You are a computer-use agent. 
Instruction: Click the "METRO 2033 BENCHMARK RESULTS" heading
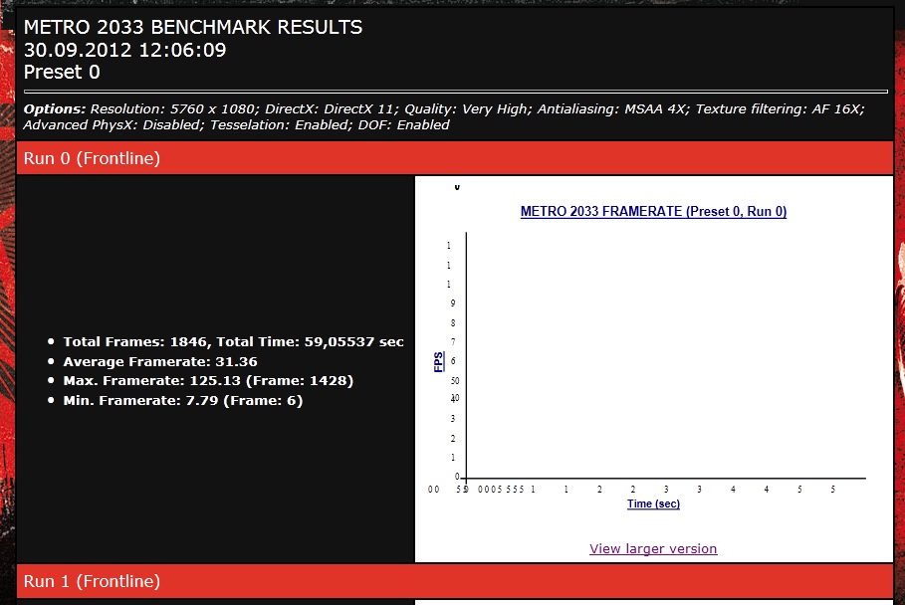pos(193,27)
